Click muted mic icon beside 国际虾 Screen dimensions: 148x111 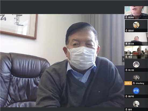(x=126, y=31)
